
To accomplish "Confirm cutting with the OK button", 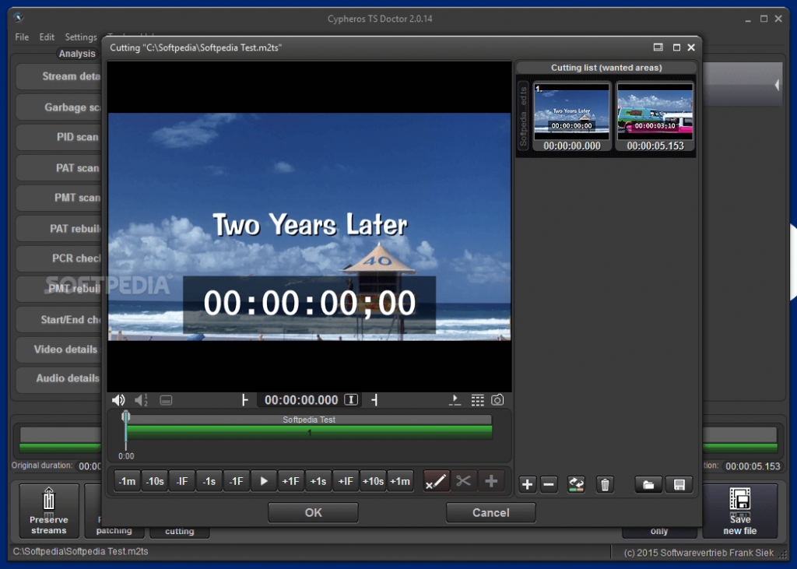I will tap(313, 512).
